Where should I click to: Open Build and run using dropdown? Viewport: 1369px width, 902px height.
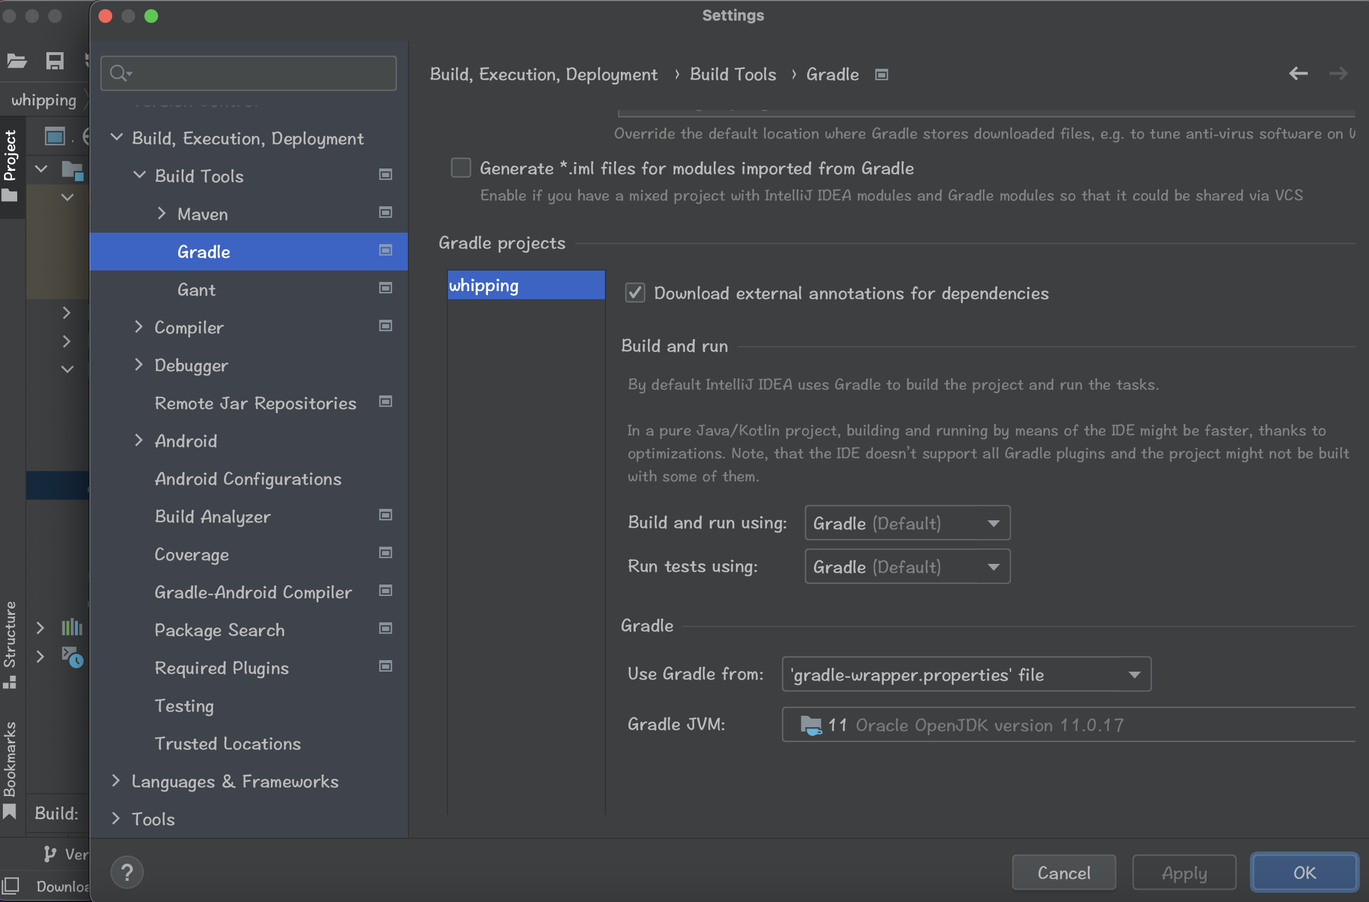point(907,523)
